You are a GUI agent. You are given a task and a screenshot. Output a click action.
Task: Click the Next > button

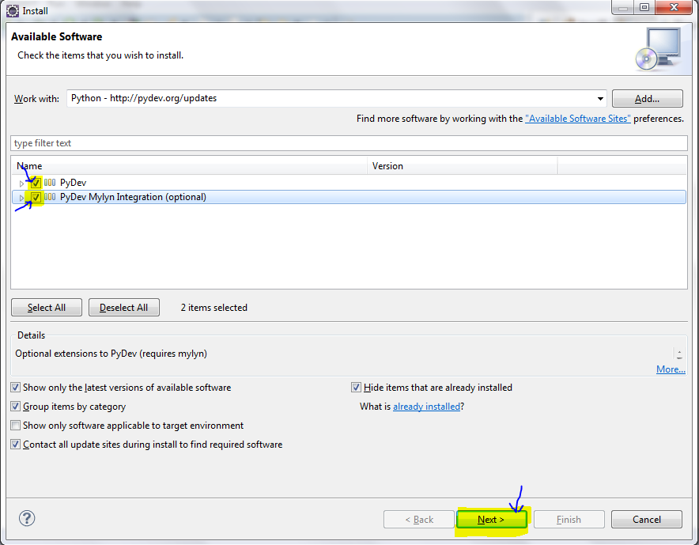(491, 519)
